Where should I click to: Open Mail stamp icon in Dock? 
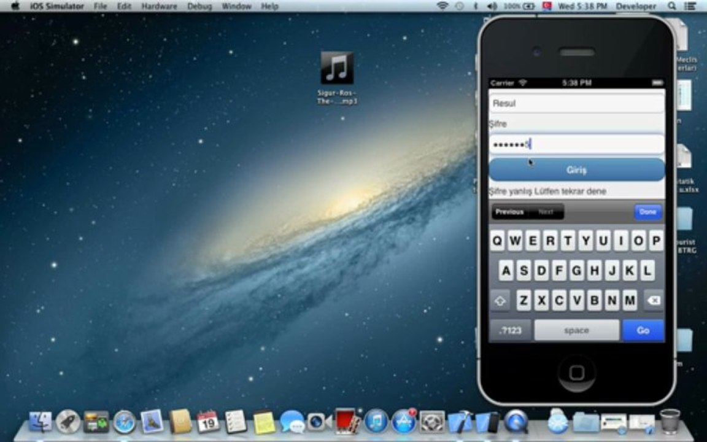pyautogui.click(x=152, y=422)
